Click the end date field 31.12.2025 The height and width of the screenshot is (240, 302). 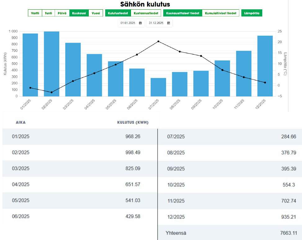click(156, 23)
